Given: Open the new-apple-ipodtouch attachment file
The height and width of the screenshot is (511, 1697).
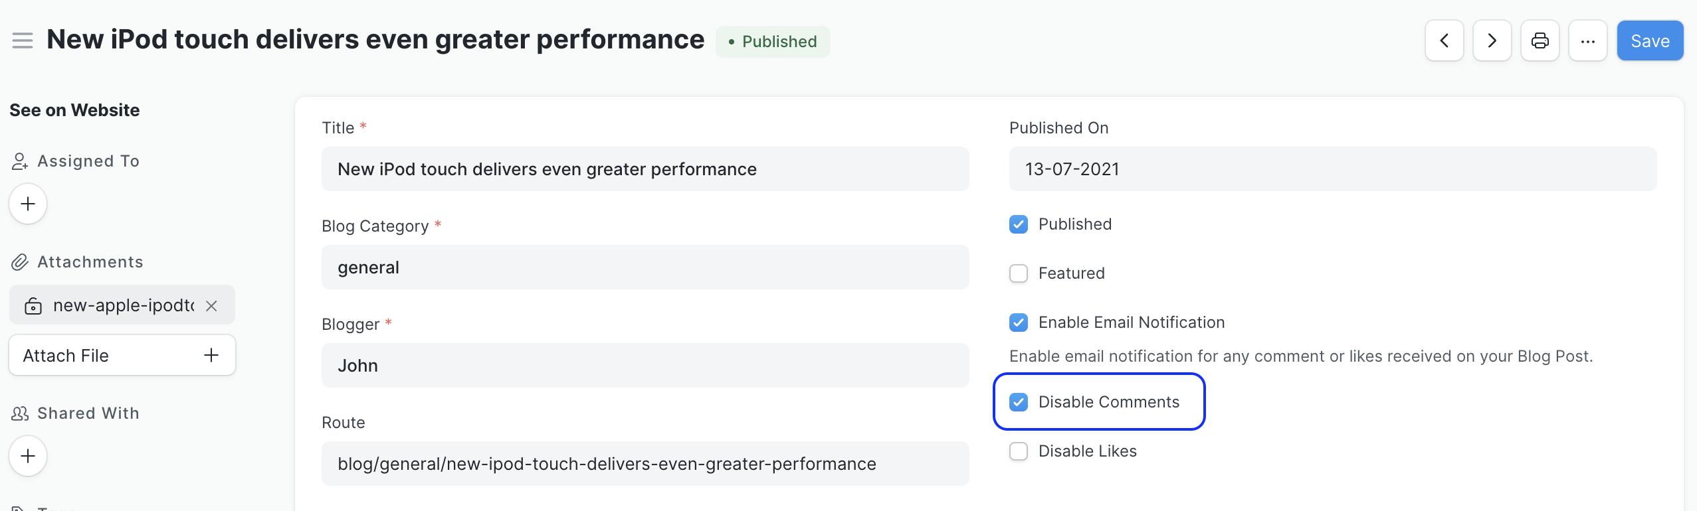Looking at the screenshot, I should click(x=124, y=305).
